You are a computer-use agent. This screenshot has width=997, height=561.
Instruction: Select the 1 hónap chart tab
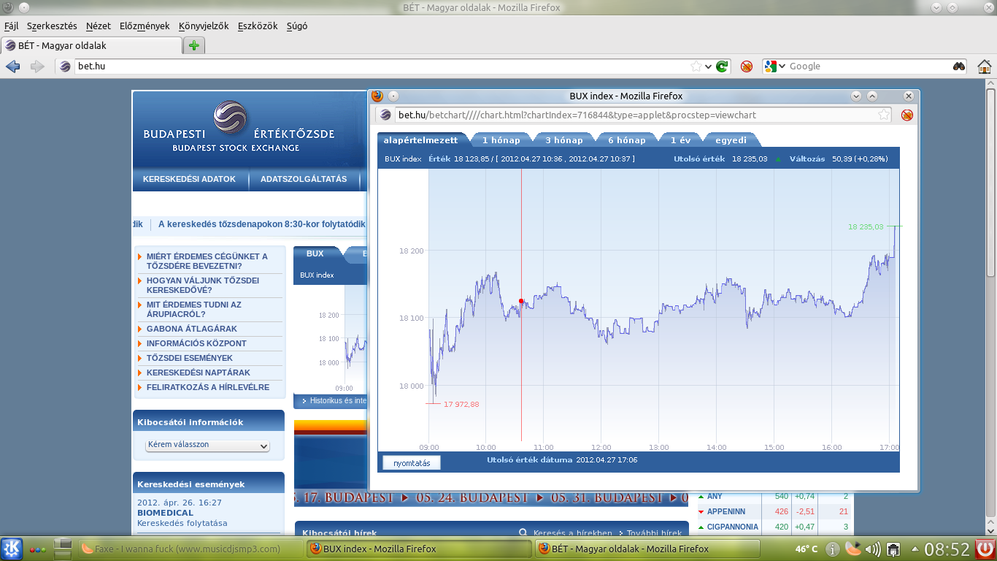click(x=501, y=140)
